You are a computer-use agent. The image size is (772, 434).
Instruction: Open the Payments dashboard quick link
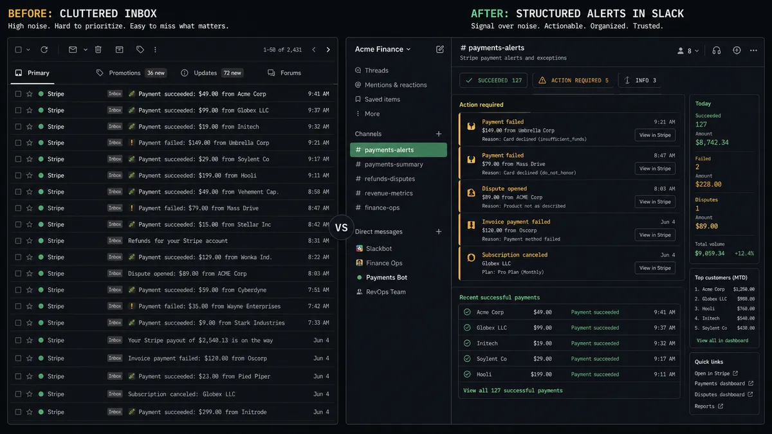pos(723,384)
